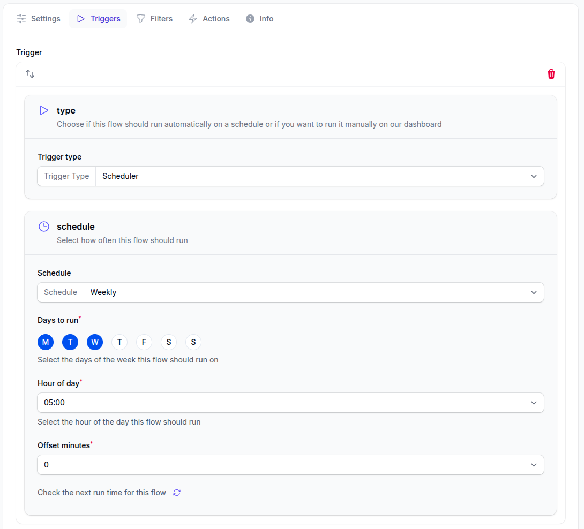Deselect Monday in Days to run
The width and height of the screenshot is (584, 529).
[46, 342]
